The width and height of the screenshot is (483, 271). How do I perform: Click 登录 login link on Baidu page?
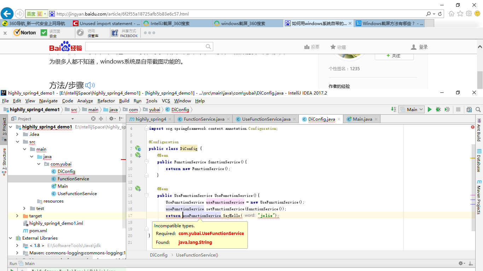420,47
